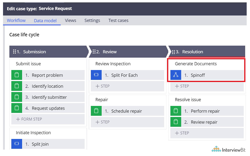Select the Spinoff branch icon

click(x=176, y=75)
